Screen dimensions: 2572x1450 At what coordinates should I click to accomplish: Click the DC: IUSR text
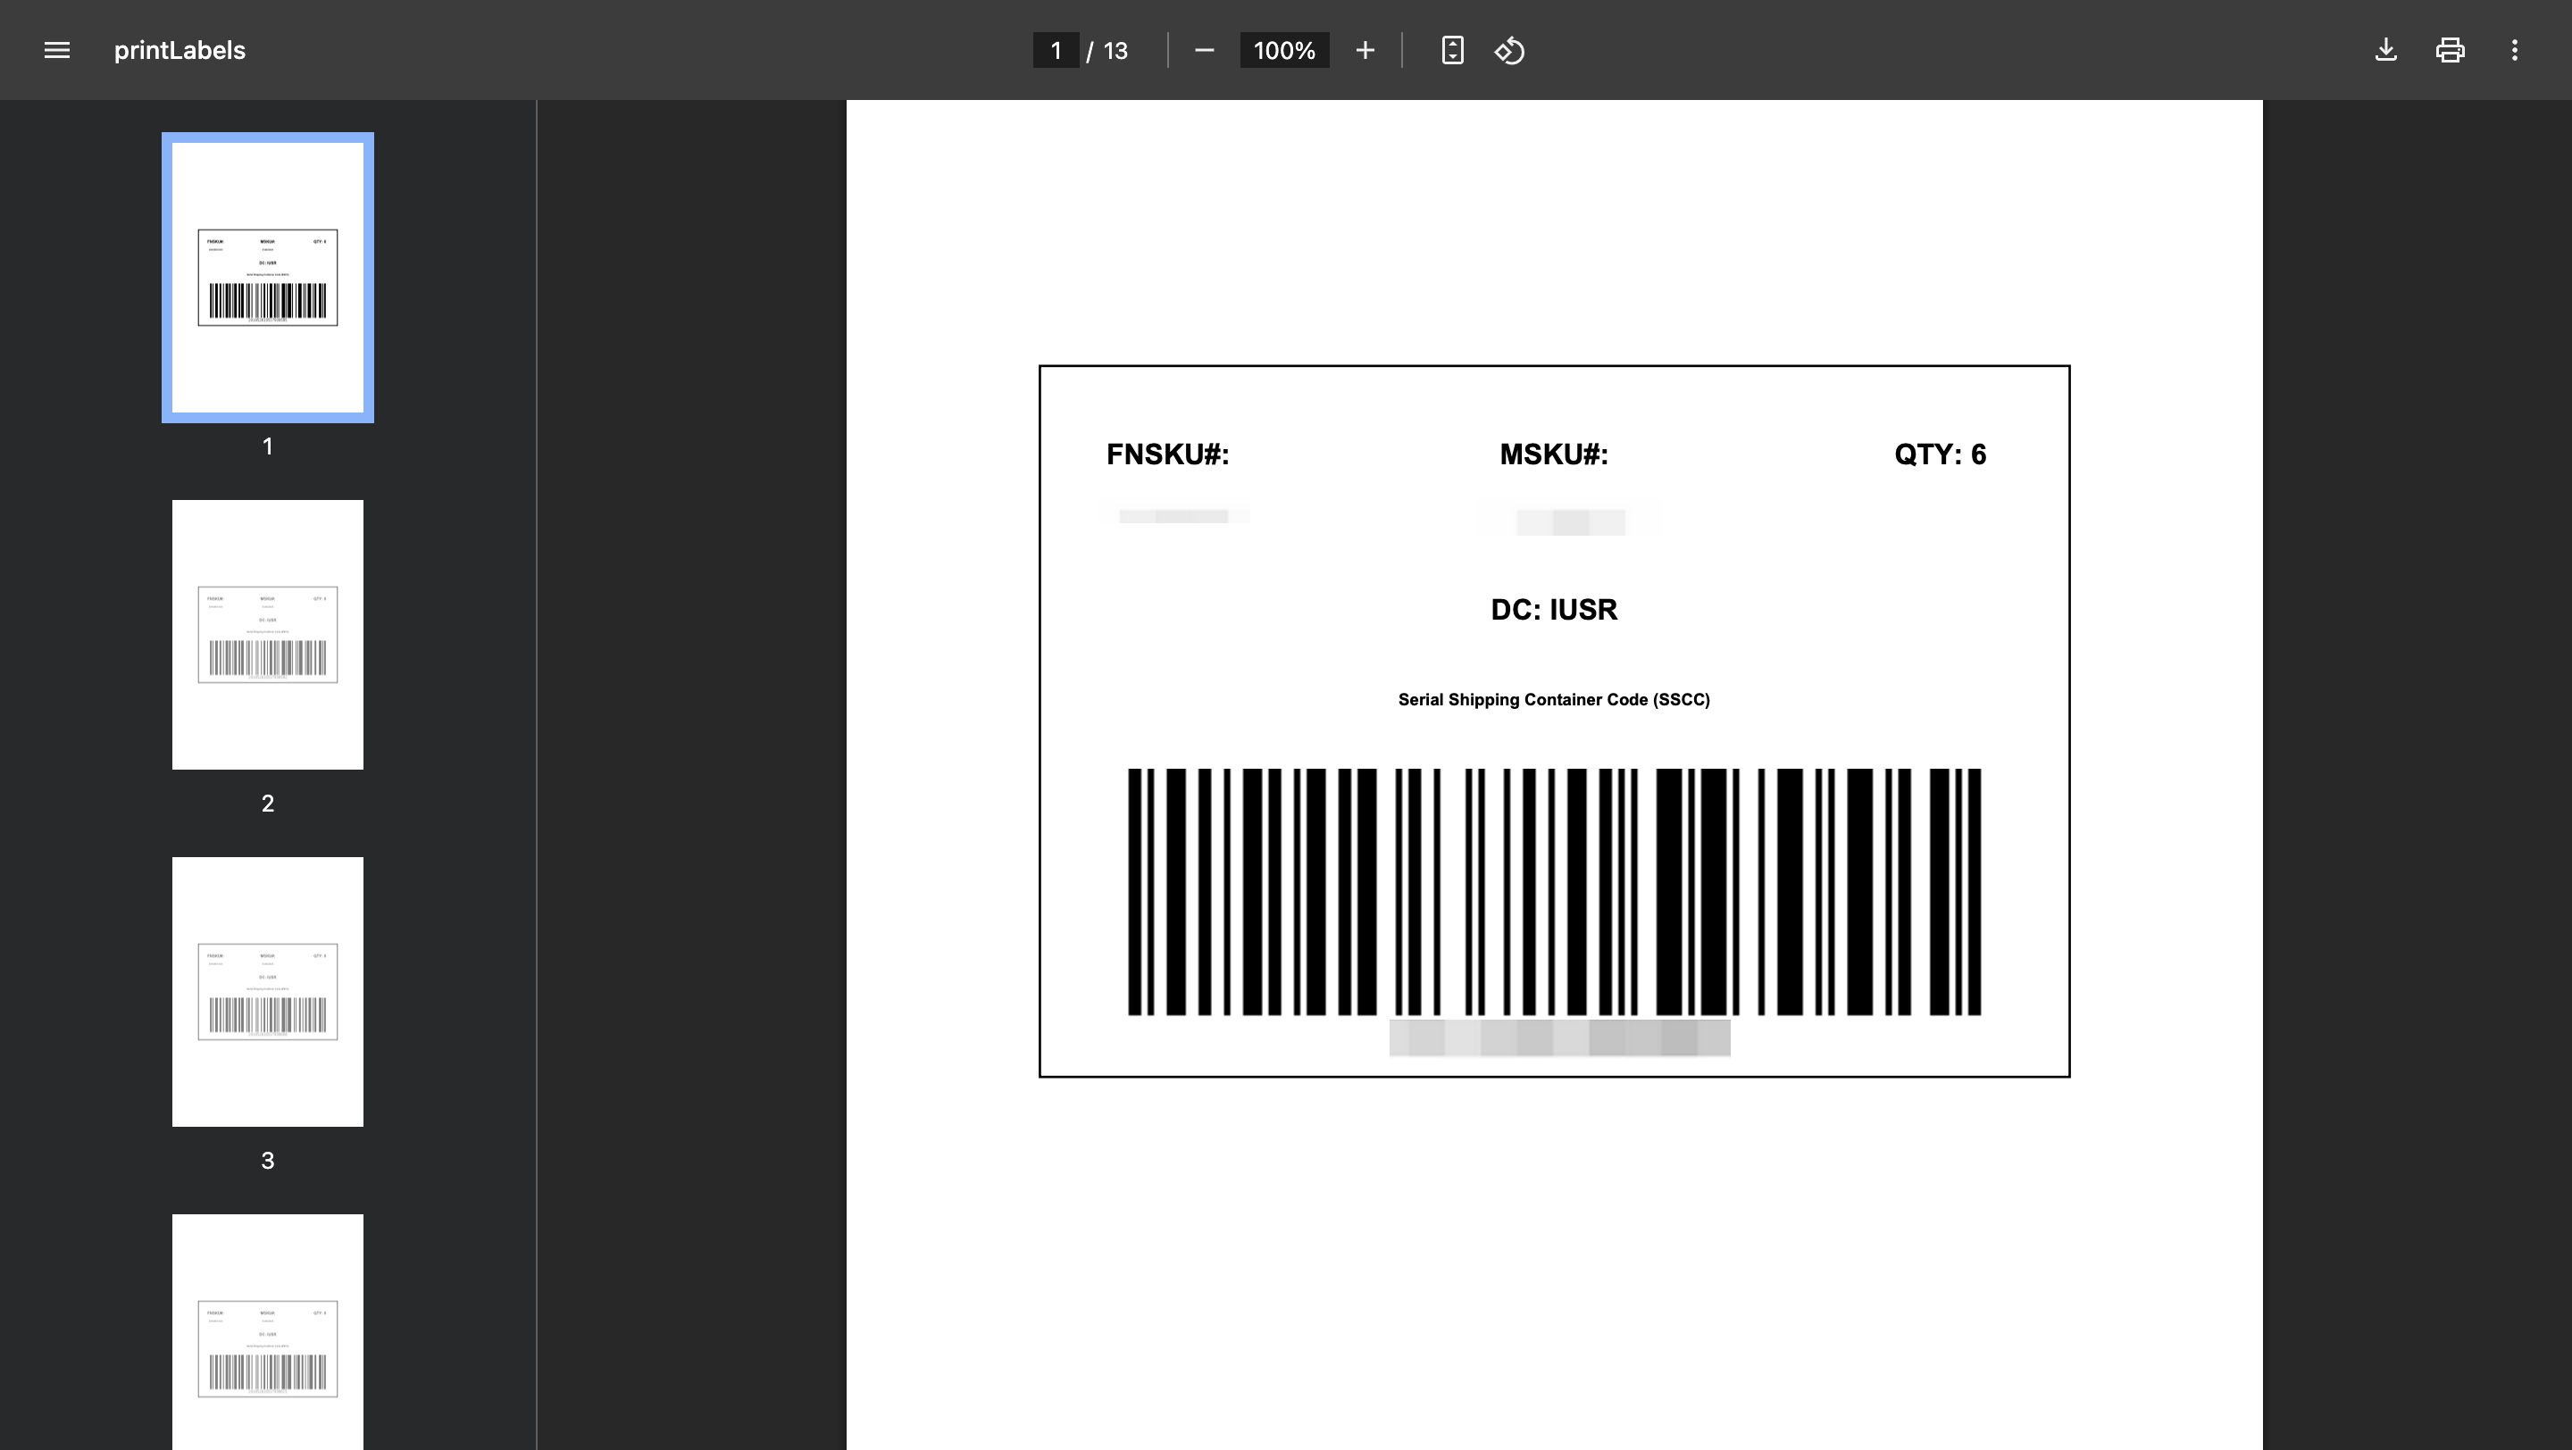coord(1554,610)
